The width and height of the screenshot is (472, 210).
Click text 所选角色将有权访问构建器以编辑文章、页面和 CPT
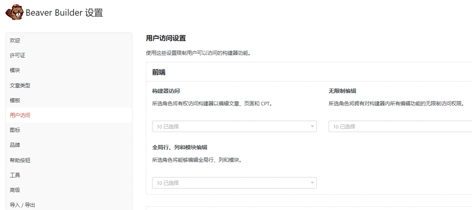(212, 104)
